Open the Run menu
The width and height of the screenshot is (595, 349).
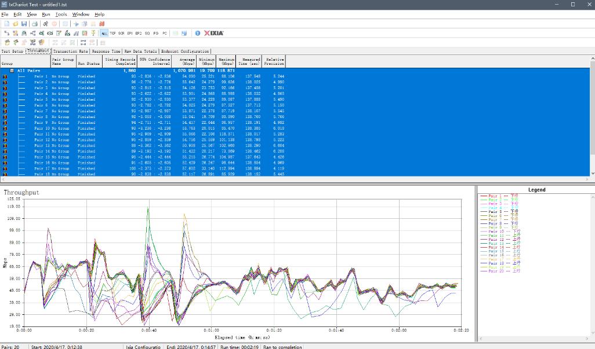coord(46,14)
